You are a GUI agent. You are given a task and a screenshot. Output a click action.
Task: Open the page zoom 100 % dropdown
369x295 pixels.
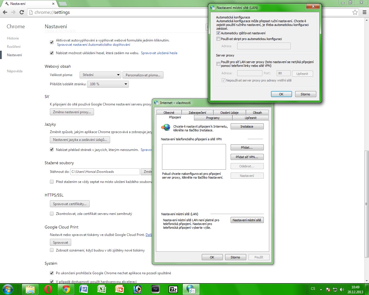pos(108,84)
